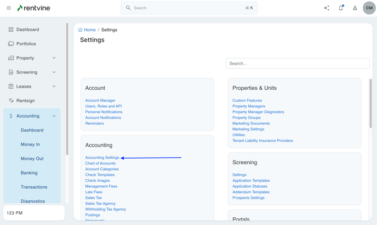This screenshot has width=377, height=225.
Task: Open the Property Groups link
Action: pyautogui.click(x=246, y=118)
